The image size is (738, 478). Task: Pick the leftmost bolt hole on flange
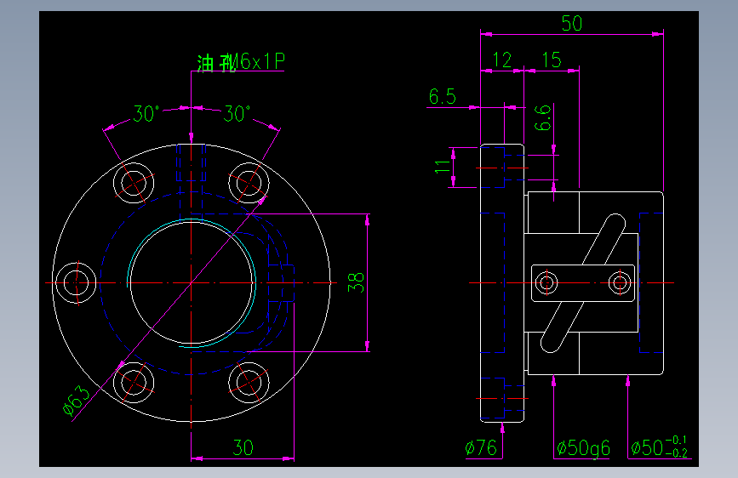point(77,282)
